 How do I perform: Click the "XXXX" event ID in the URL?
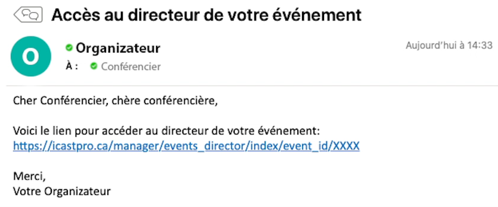click(346, 146)
